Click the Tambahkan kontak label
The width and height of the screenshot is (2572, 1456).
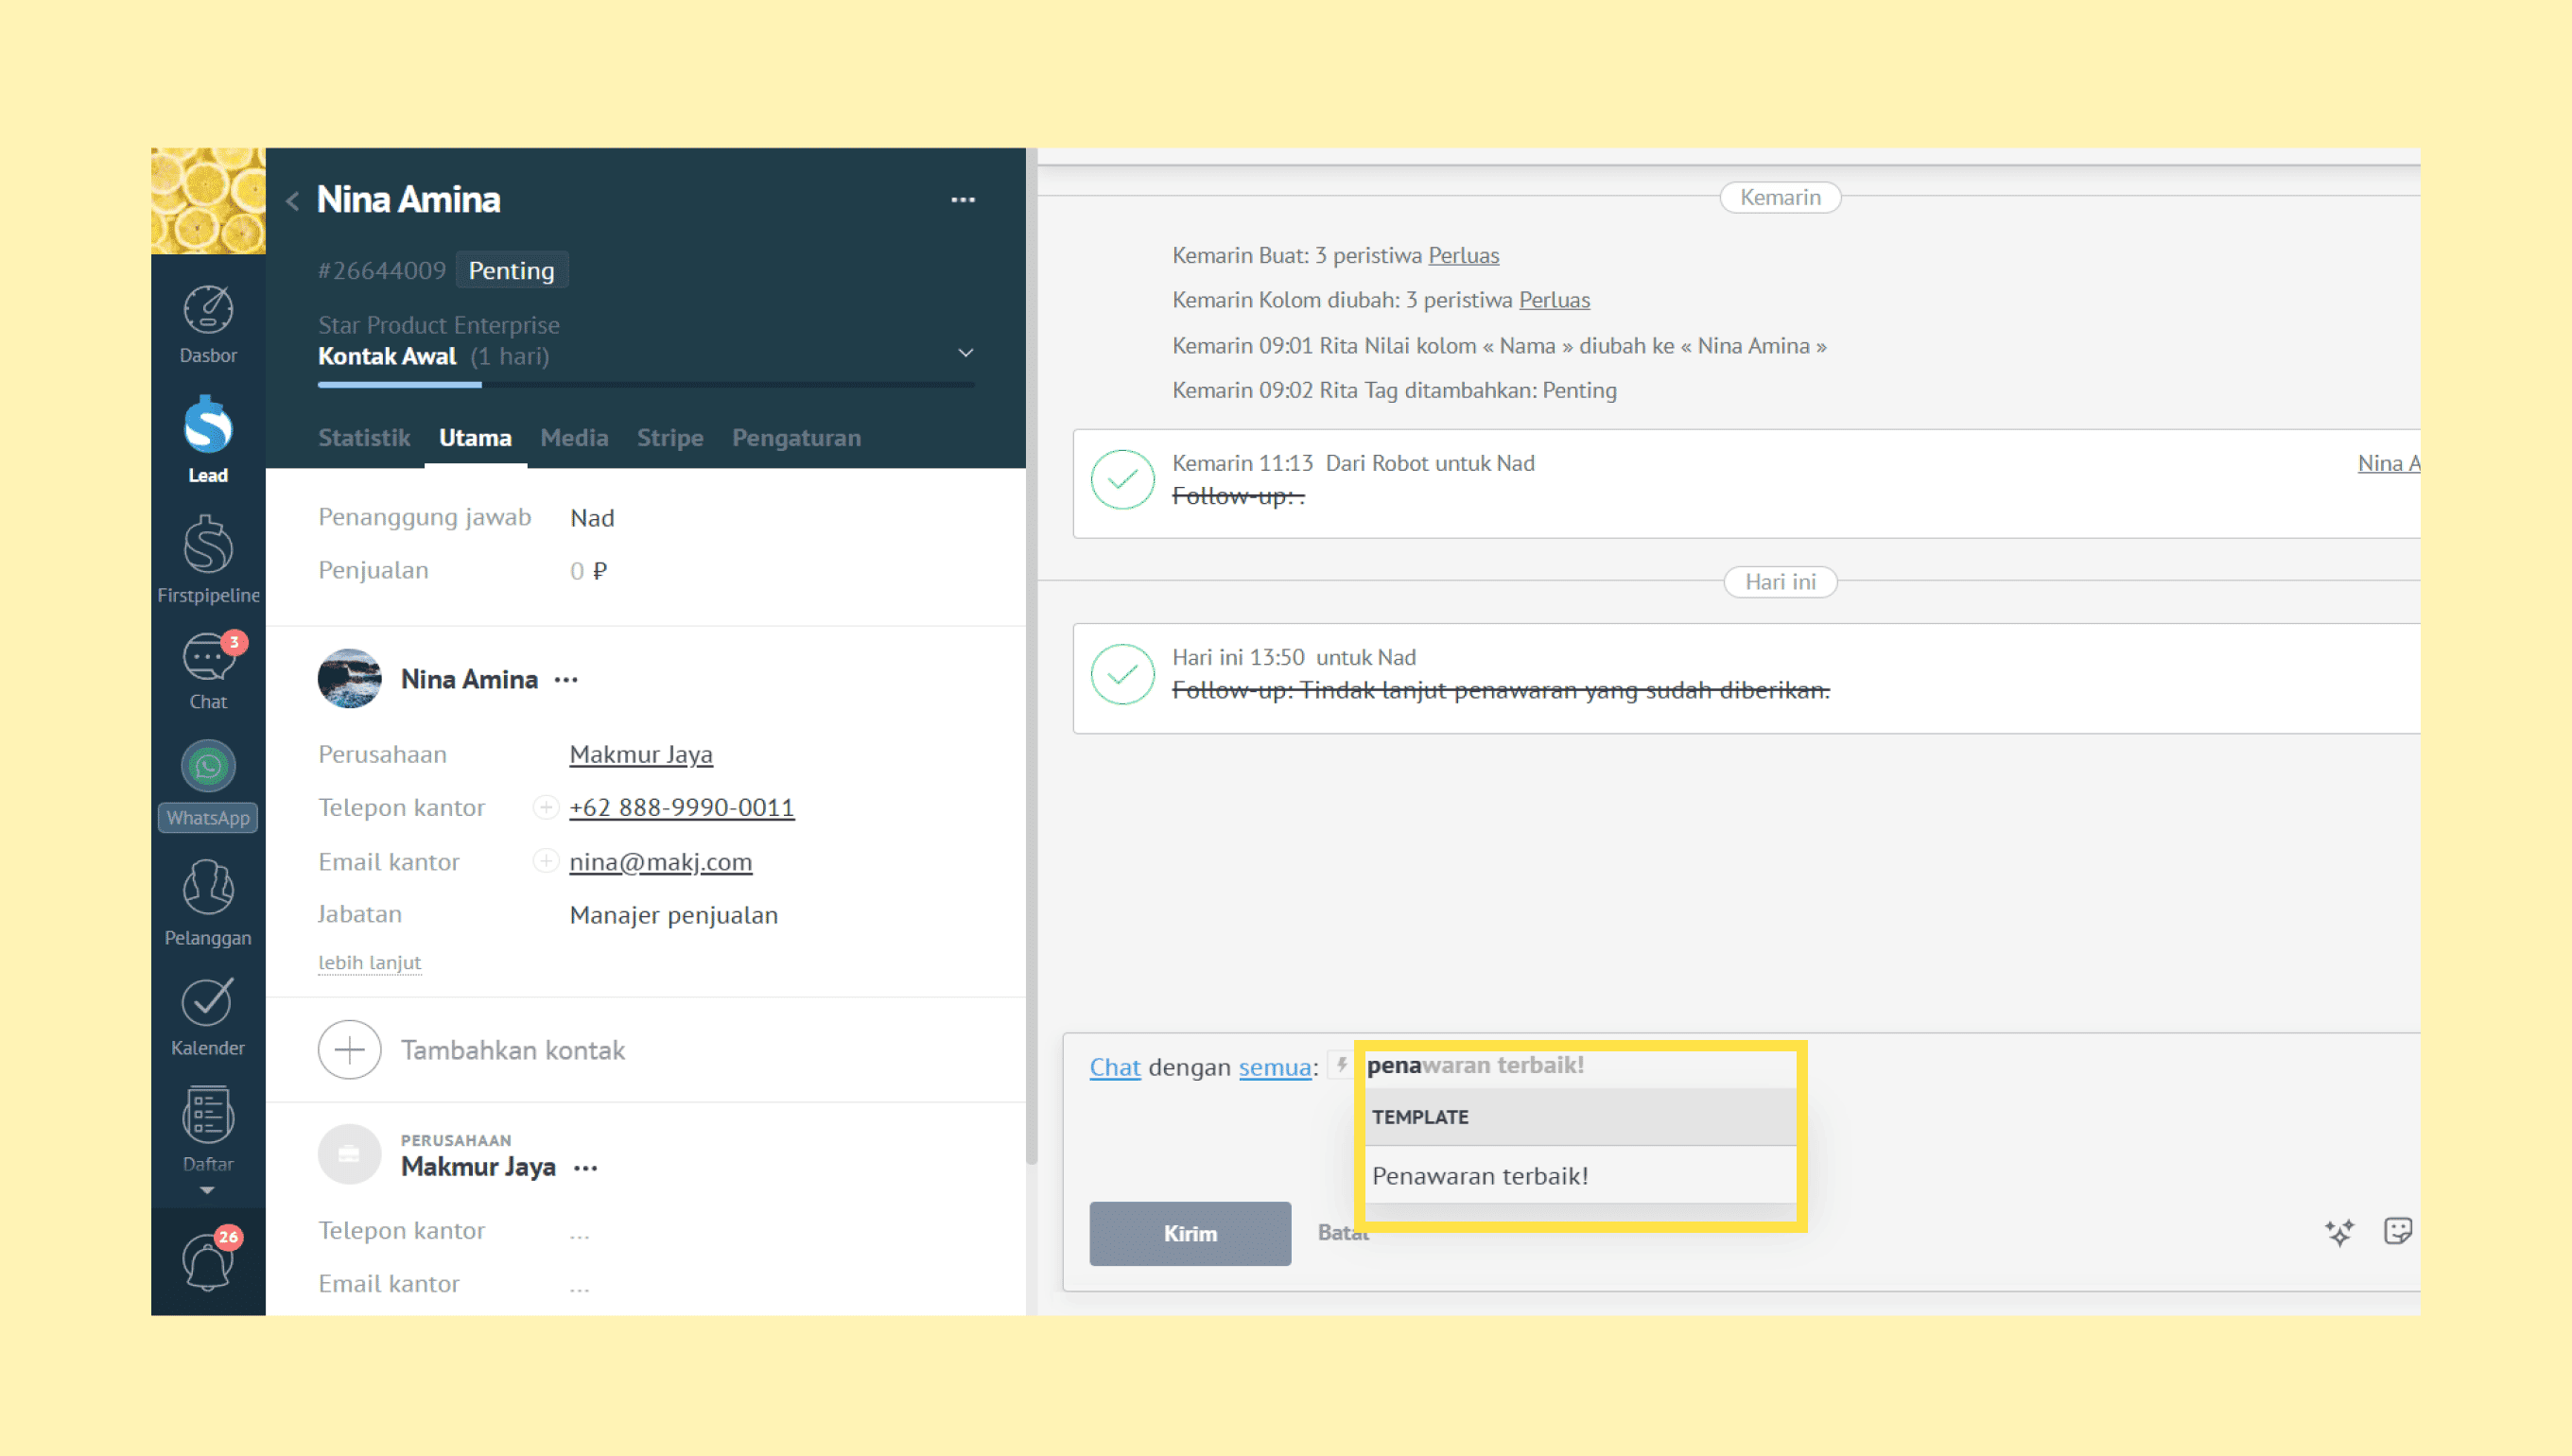(x=513, y=1050)
